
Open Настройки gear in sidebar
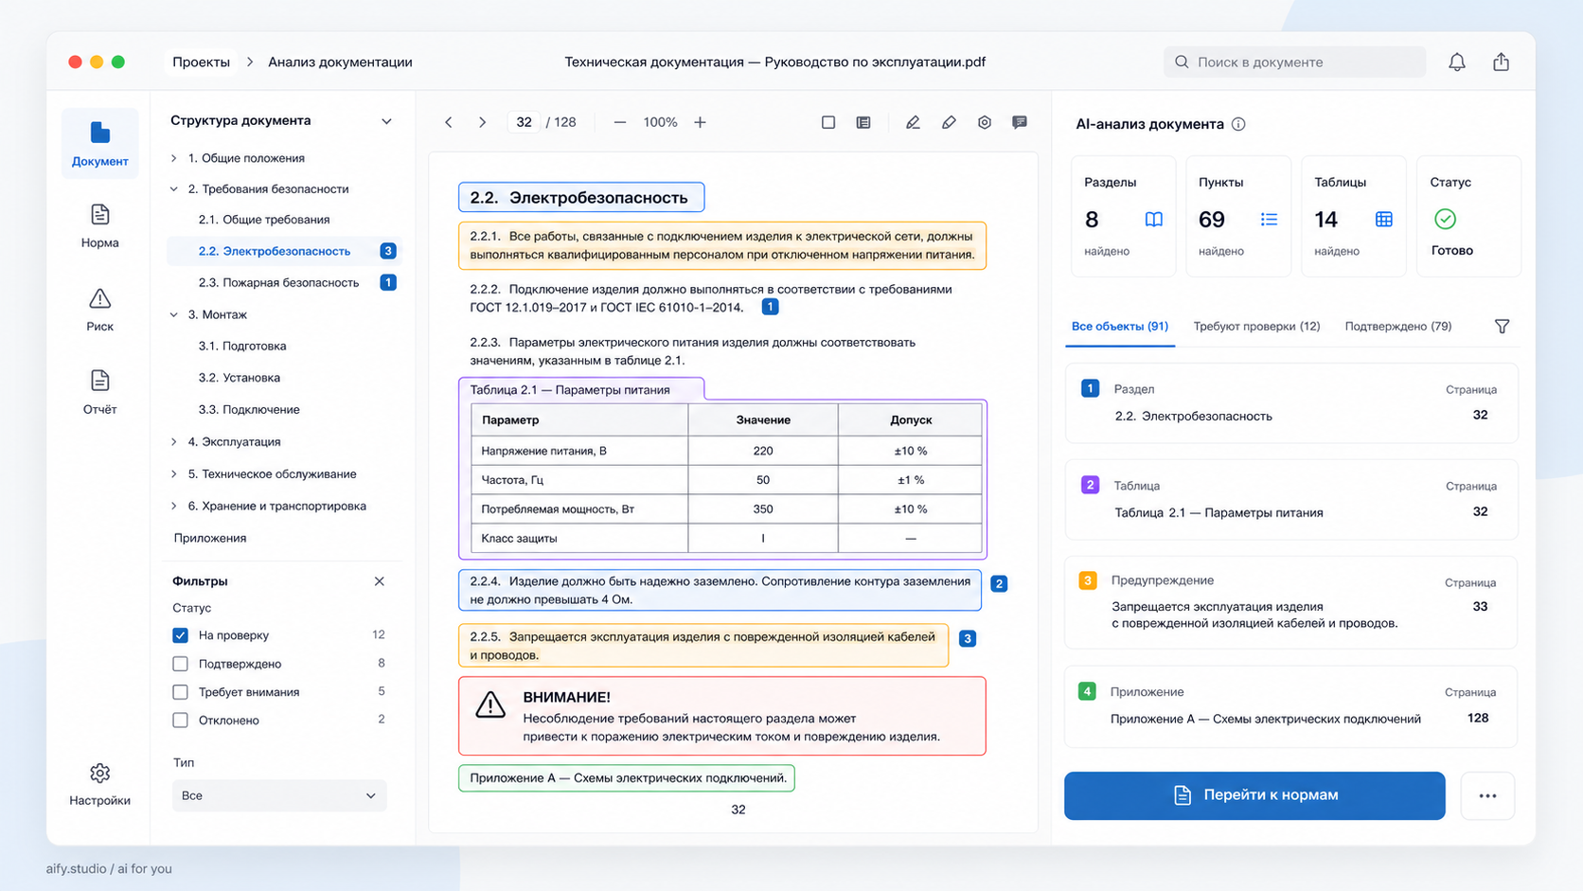tap(99, 785)
